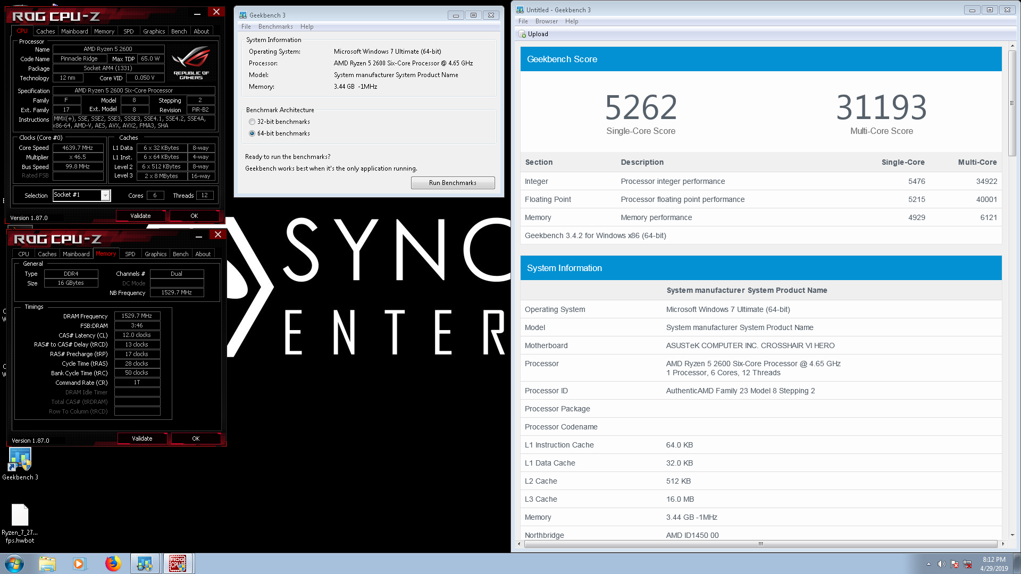Open Bench tab in upper CPU-Z window

179,31
